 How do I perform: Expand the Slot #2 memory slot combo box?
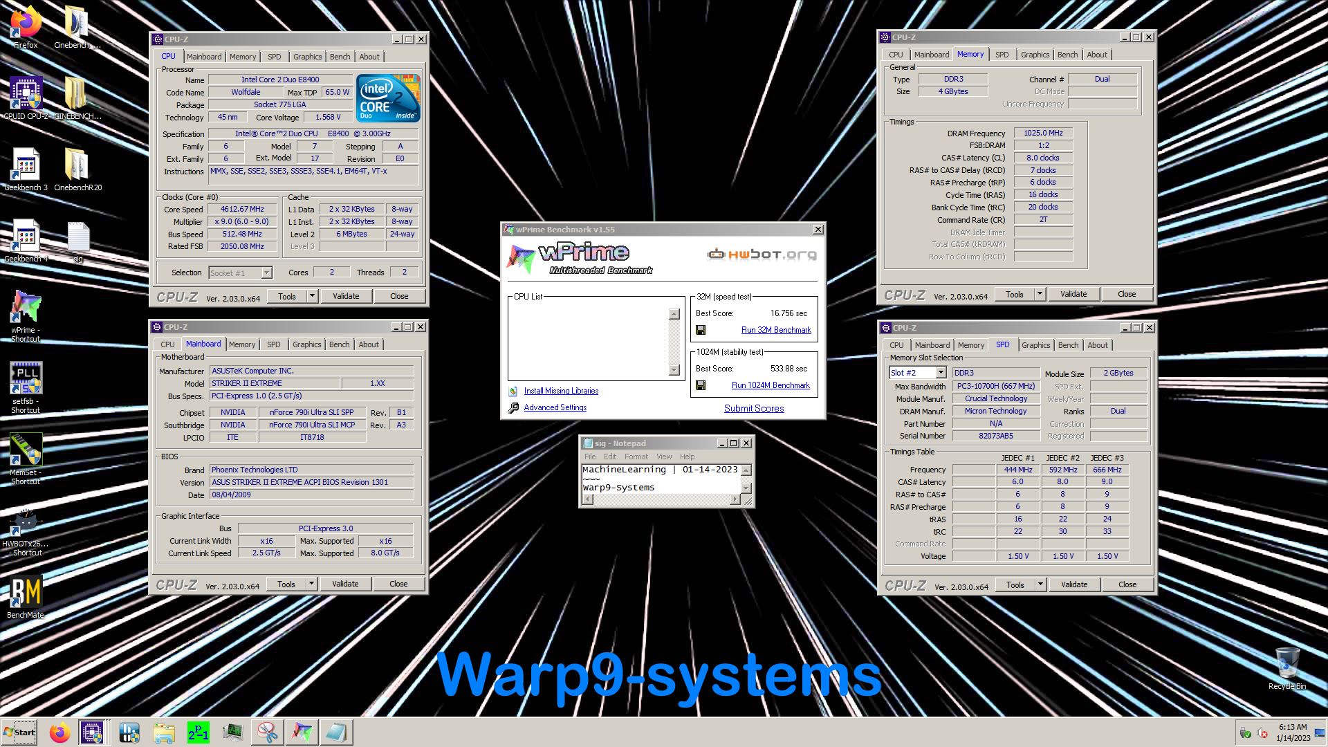pos(941,373)
